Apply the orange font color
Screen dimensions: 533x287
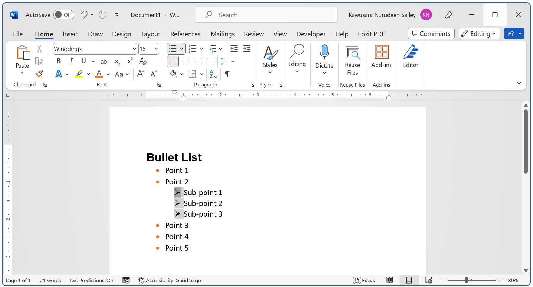[x=99, y=74]
